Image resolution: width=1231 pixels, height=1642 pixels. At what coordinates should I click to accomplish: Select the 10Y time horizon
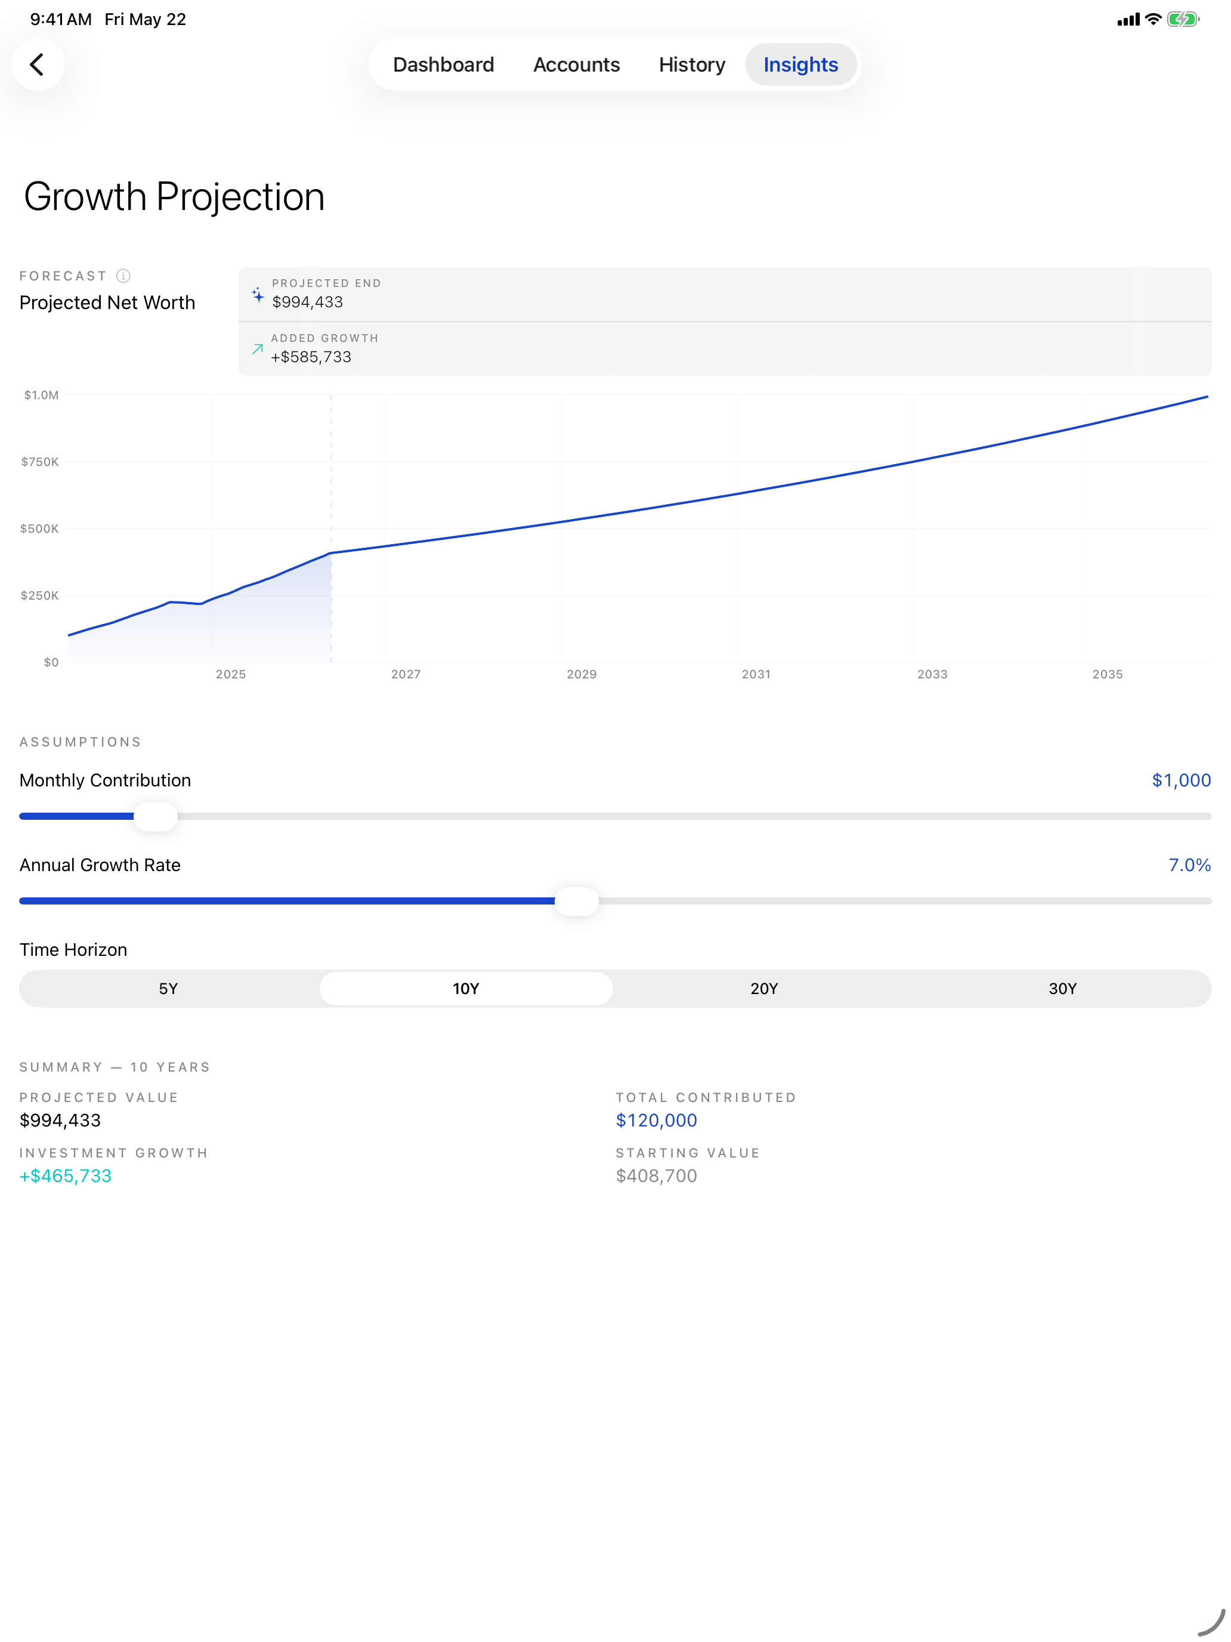[x=466, y=988]
